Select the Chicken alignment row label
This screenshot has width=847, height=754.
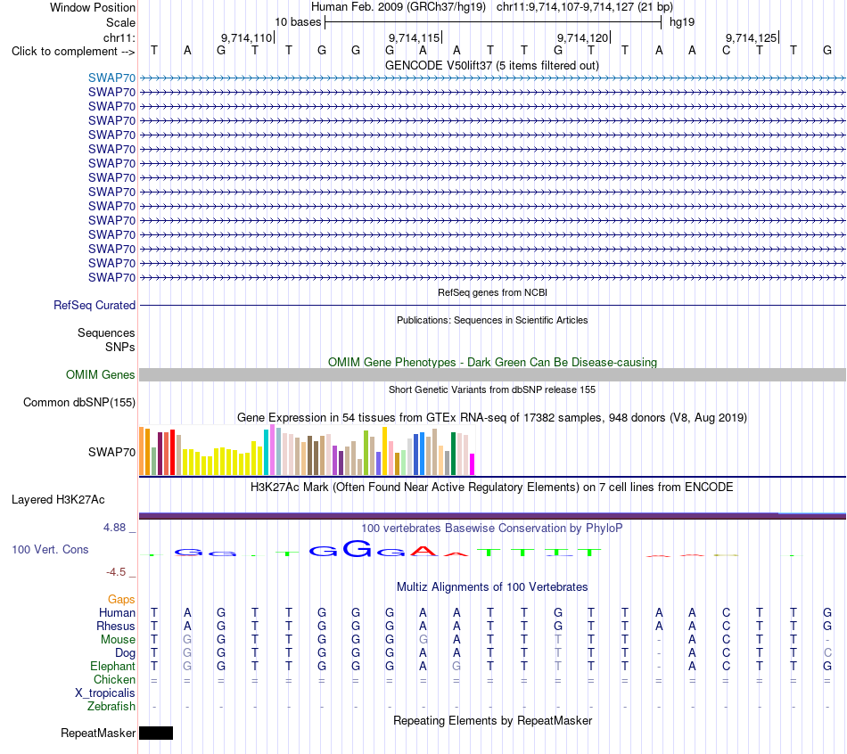(114, 679)
